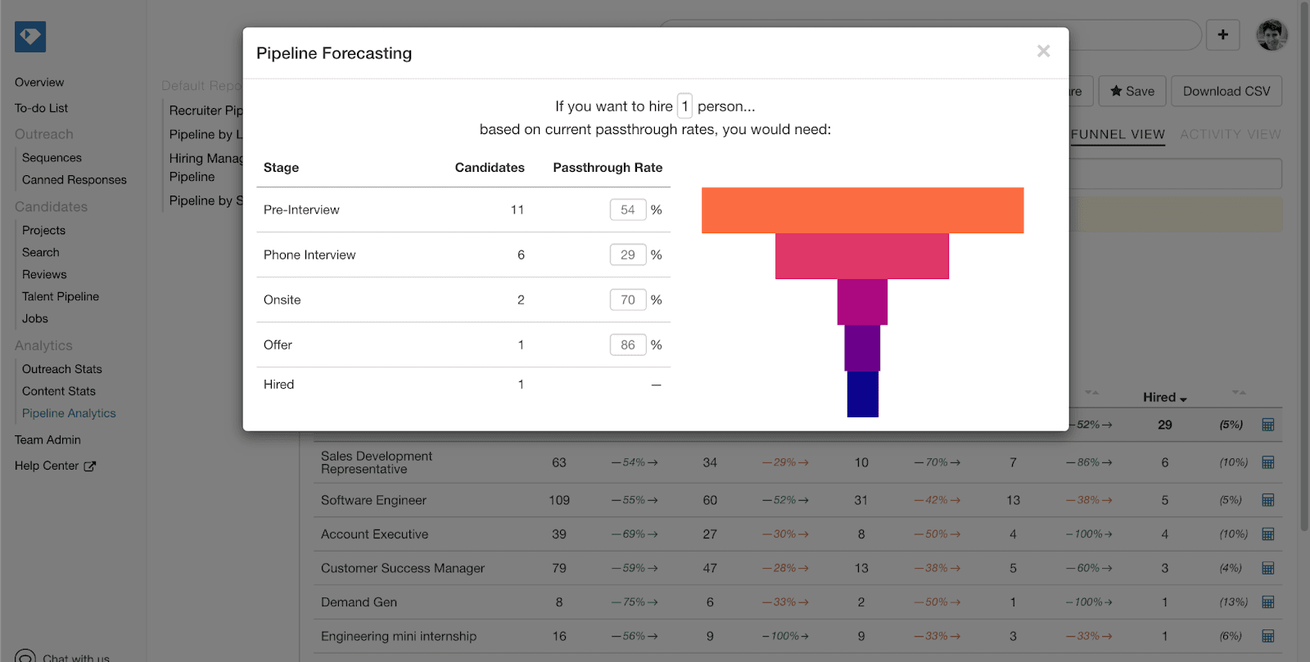This screenshot has height=662, width=1310.
Task: Click the plus button in top bar
Action: click(1223, 35)
